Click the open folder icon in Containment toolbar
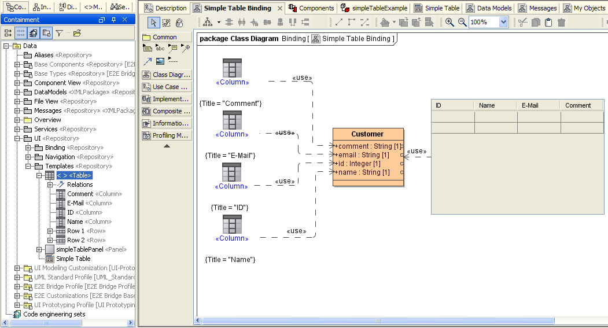 pos(77,33)
